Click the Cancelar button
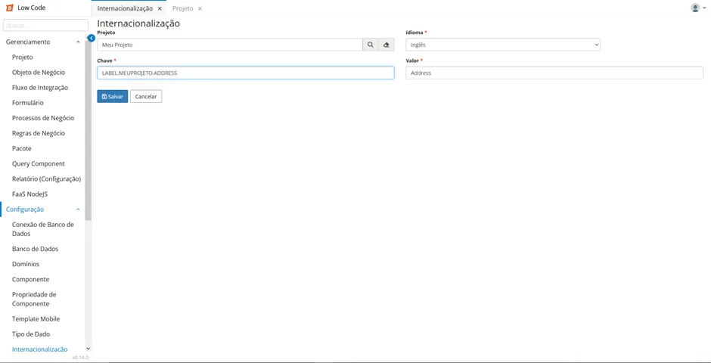The width and height of the screenshot is (711, 363). [146, 97]
